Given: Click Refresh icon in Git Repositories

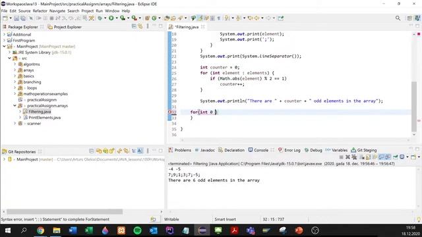Looking at the screenshot, I should click(119, 151).
